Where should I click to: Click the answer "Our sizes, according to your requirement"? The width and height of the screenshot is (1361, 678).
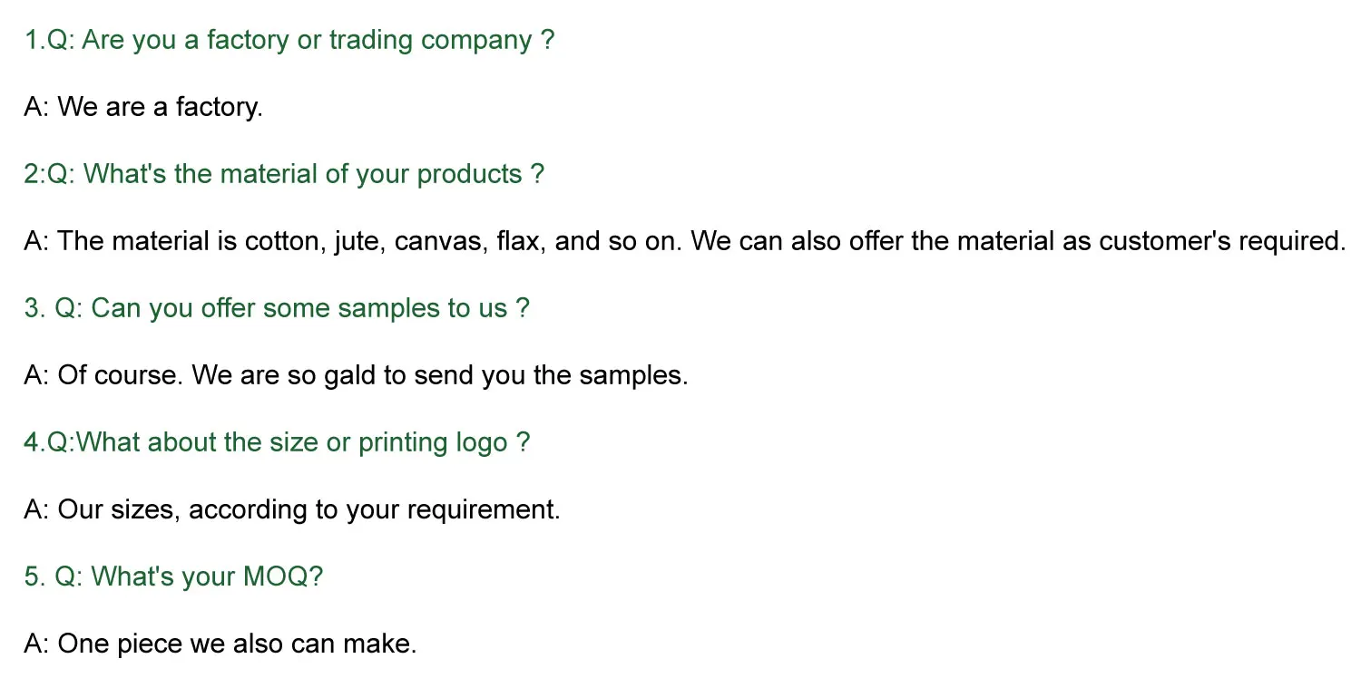(291, 509)
